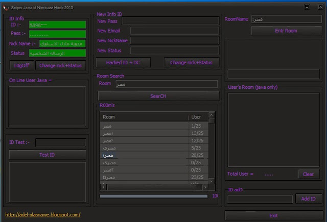Focus the New Status field

tap(175, 51)
